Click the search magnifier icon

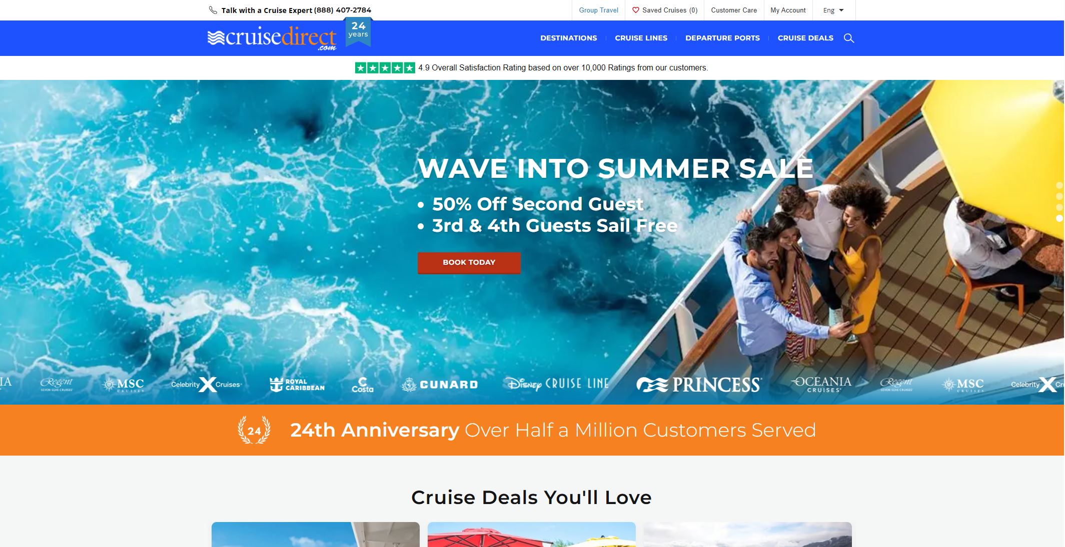tap(849, 38)
